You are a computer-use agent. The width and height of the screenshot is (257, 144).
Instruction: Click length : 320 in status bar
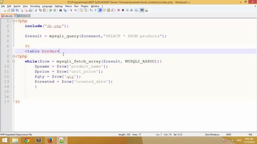124,134
